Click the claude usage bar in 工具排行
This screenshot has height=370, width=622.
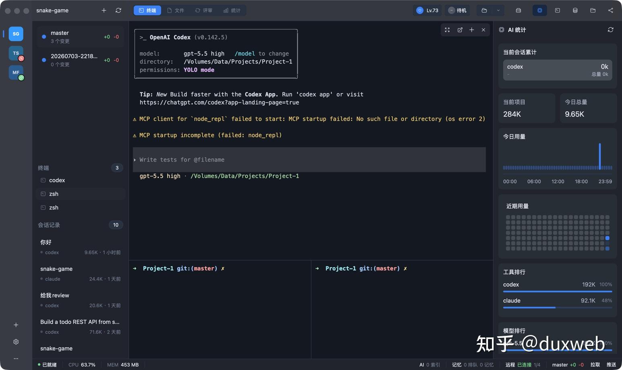tap(558, 308)
